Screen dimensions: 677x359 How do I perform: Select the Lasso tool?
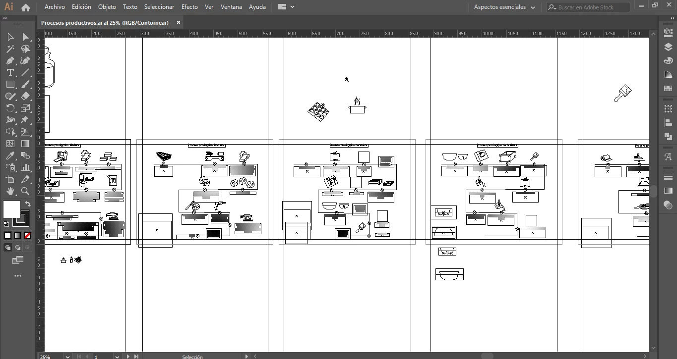25,49
